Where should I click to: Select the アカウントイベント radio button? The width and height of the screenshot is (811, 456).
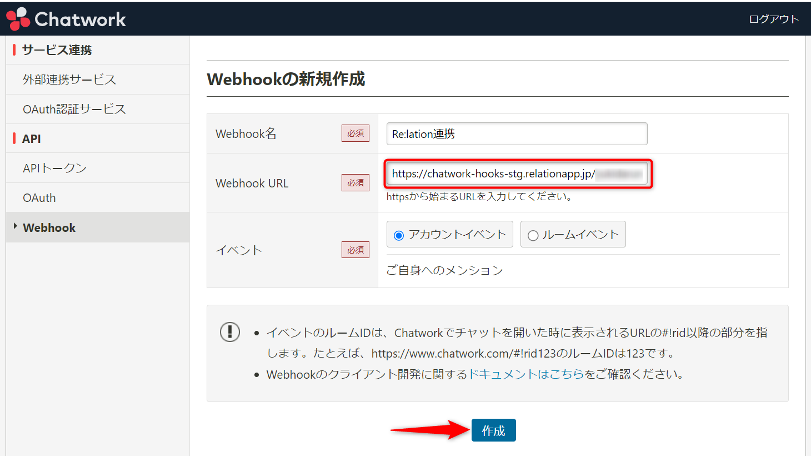(398, 235)
